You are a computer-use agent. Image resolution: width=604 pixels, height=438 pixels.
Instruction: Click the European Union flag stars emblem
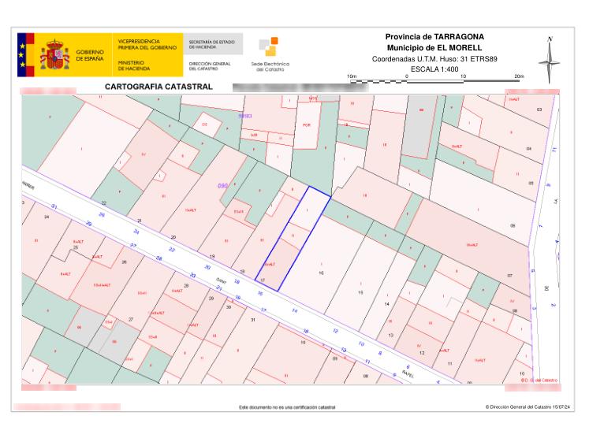pyautogui.click(x=23, y=55)
